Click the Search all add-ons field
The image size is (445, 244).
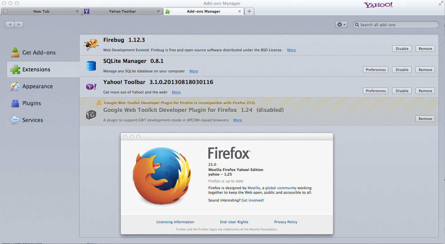pyautogui.click(x=396, y=25)
